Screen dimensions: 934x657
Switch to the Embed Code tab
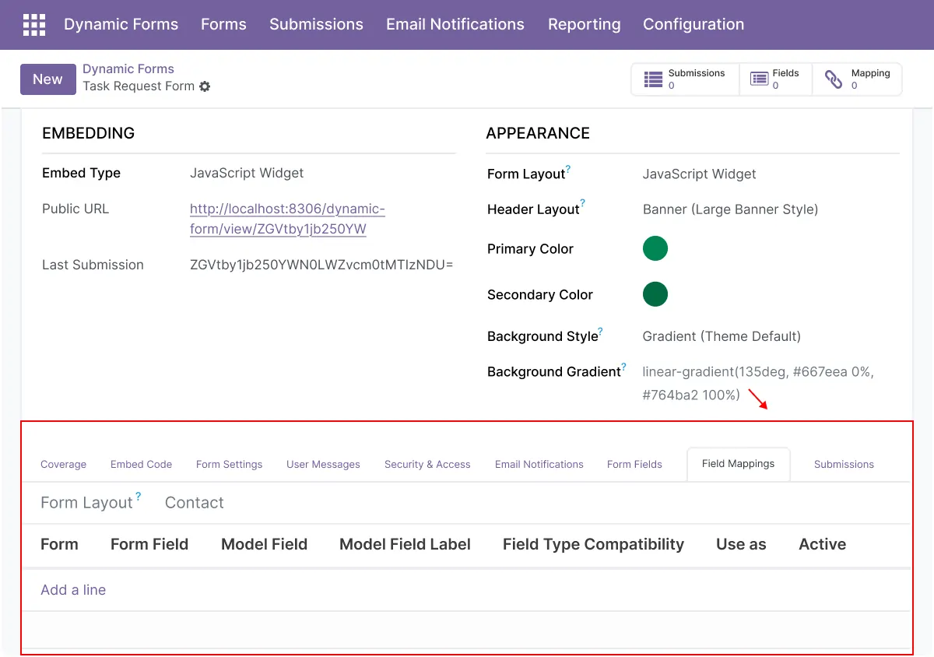141,465
